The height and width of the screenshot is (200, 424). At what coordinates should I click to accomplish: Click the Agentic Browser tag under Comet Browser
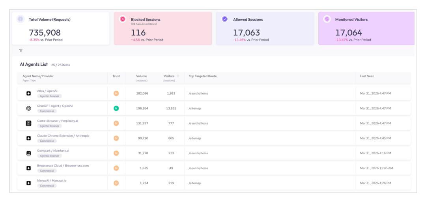49,126
